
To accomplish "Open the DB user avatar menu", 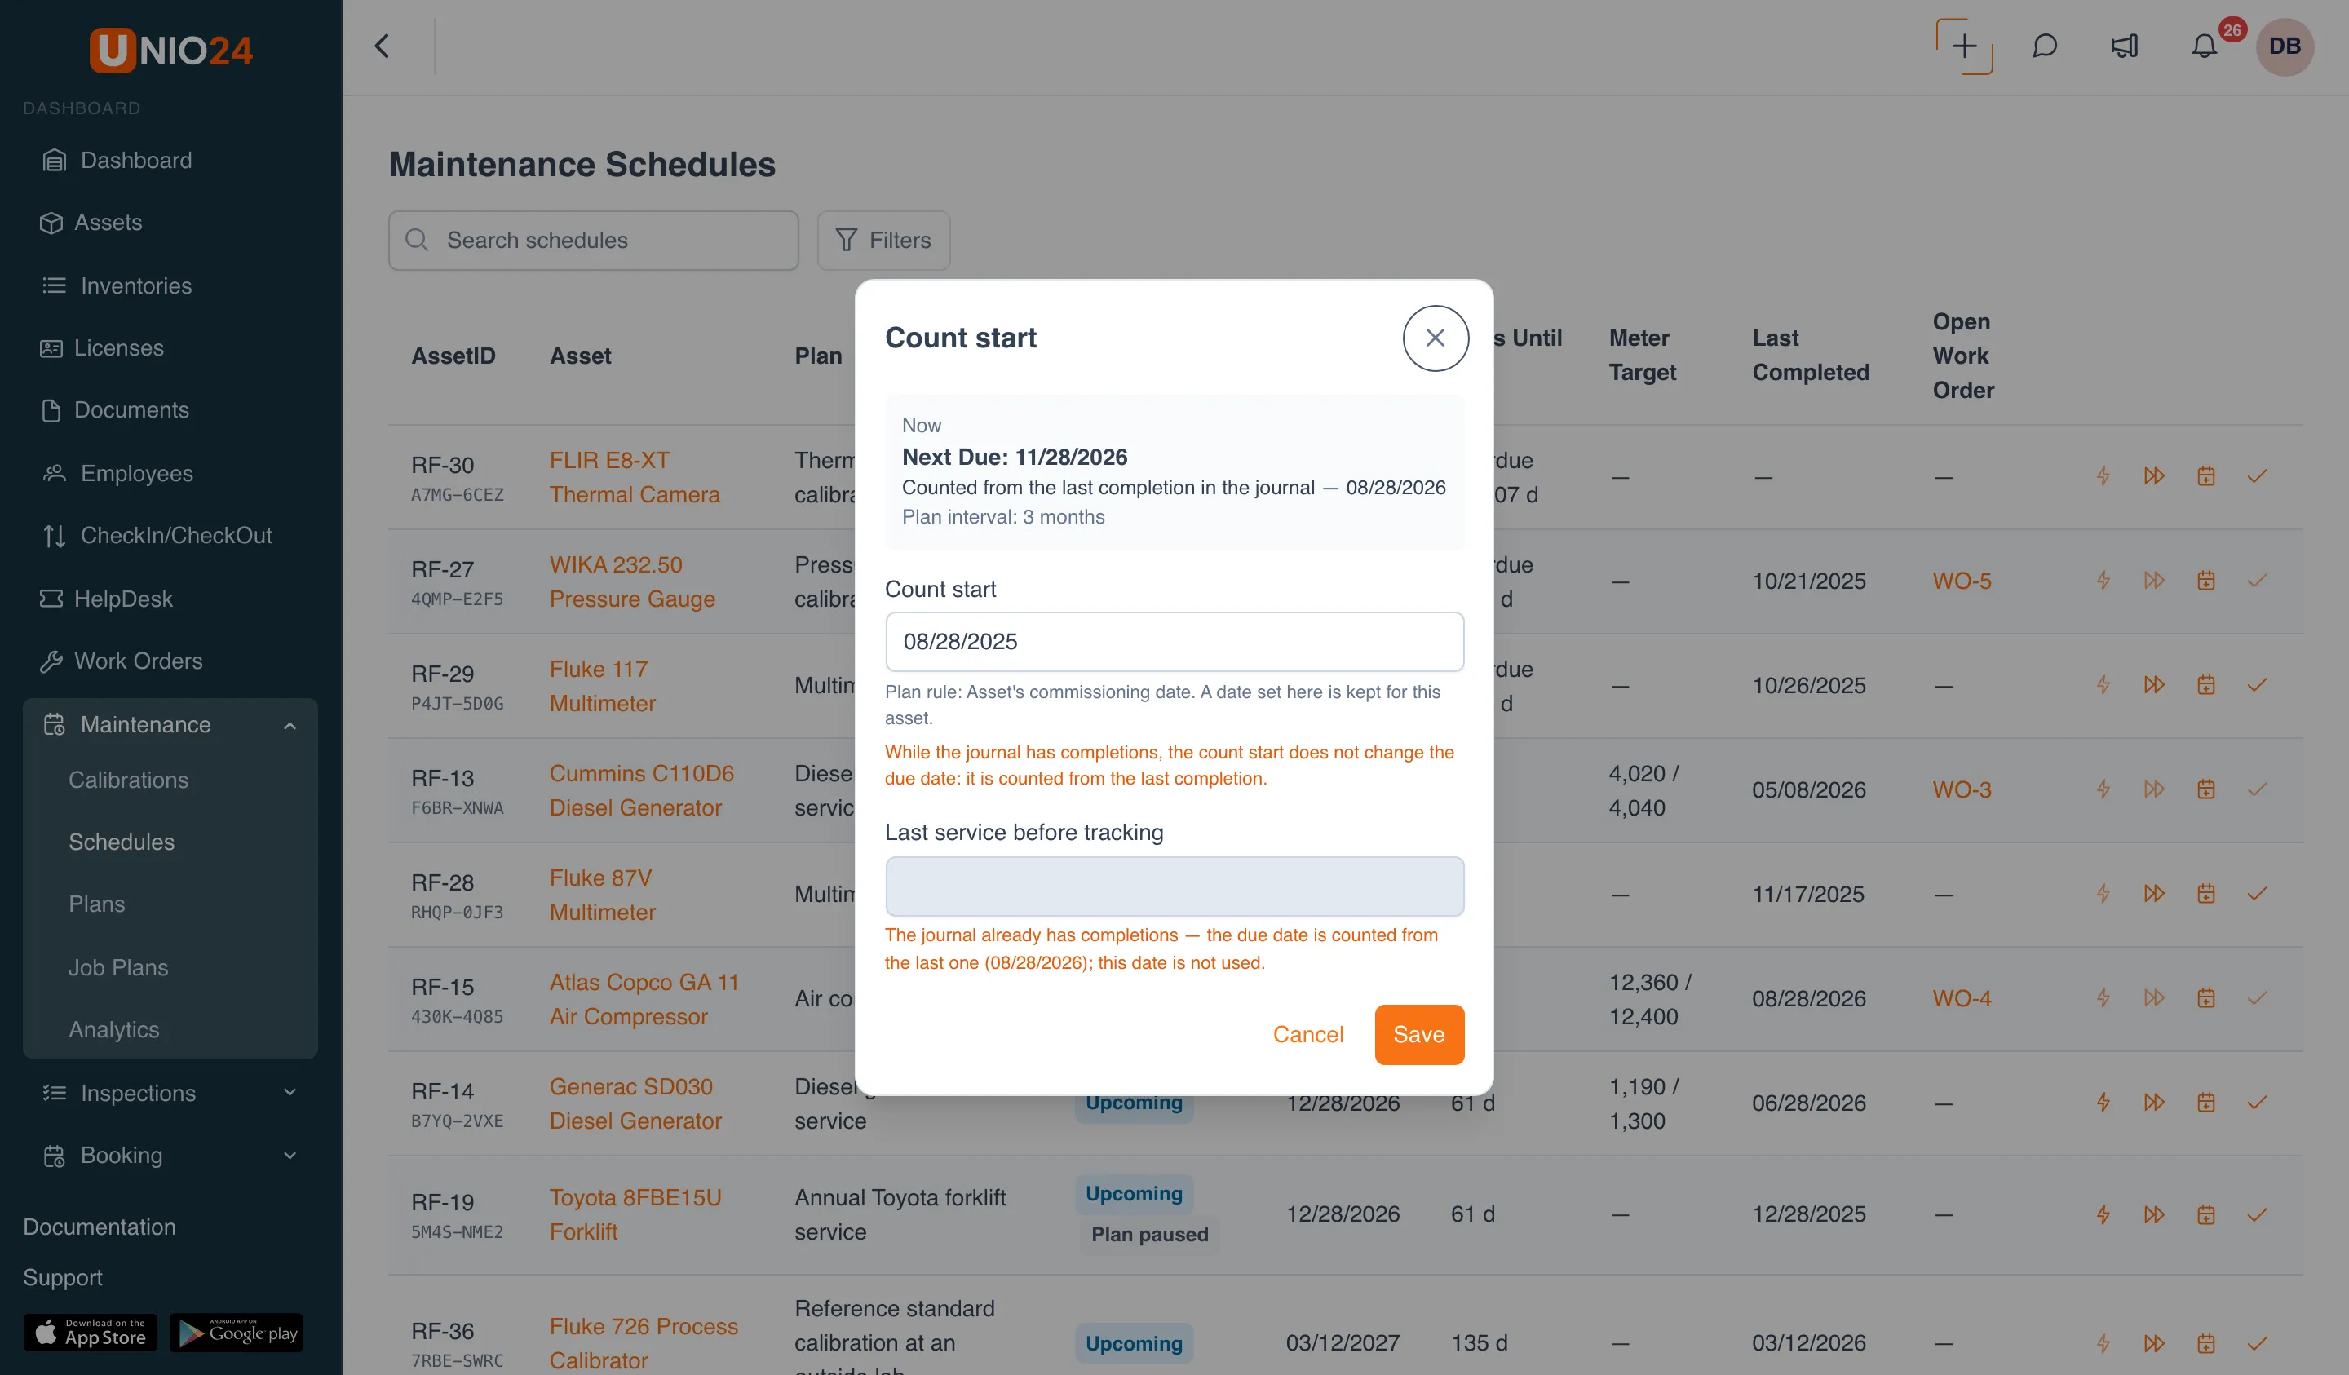I will point(2285,46).
